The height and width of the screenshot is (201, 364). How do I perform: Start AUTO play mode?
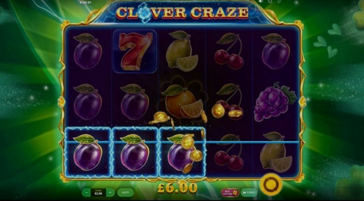[x=126, y=192]
